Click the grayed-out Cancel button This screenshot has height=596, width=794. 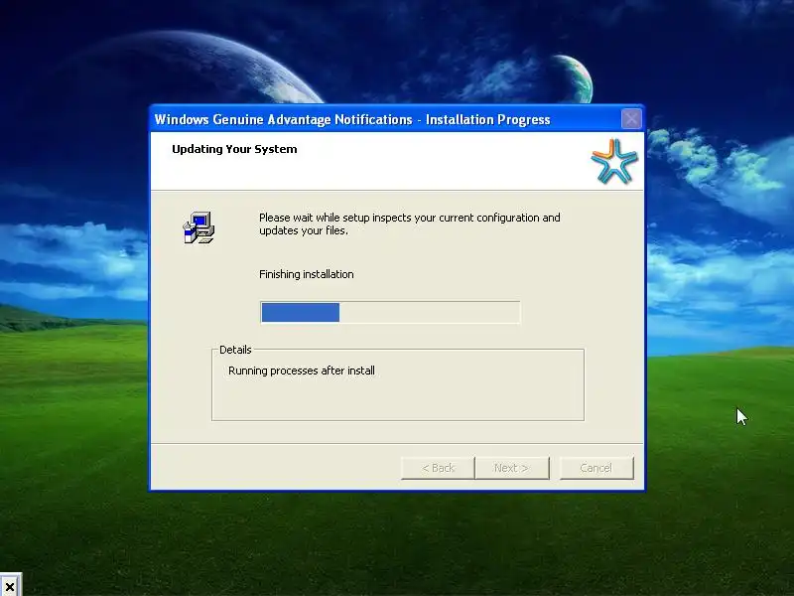tap(596, 468)
